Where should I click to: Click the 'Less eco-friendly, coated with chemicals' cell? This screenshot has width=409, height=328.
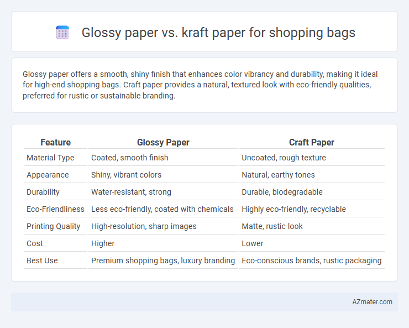163,209
